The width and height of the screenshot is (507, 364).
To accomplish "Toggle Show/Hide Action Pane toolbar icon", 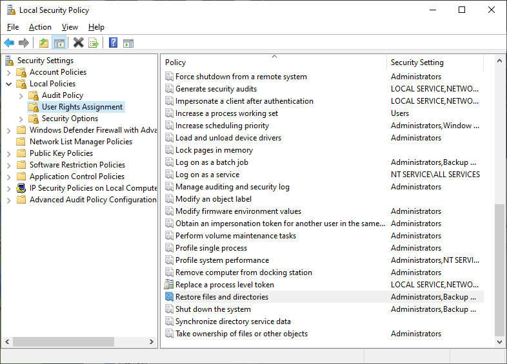I will click(x=128, y=43).
